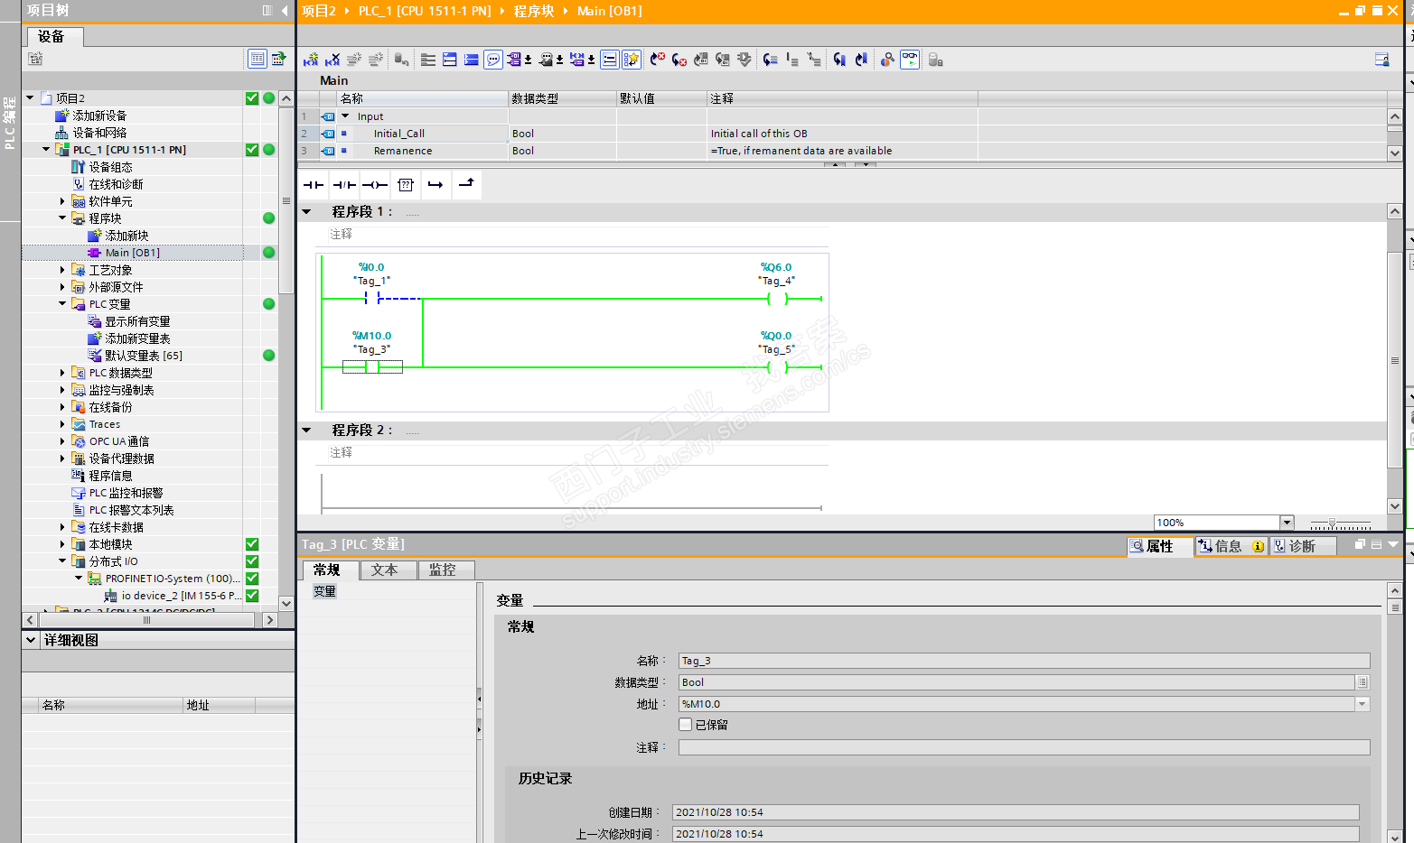
Task: Click the green checkmark for 本地模块 row
Action: coord(252,544)
